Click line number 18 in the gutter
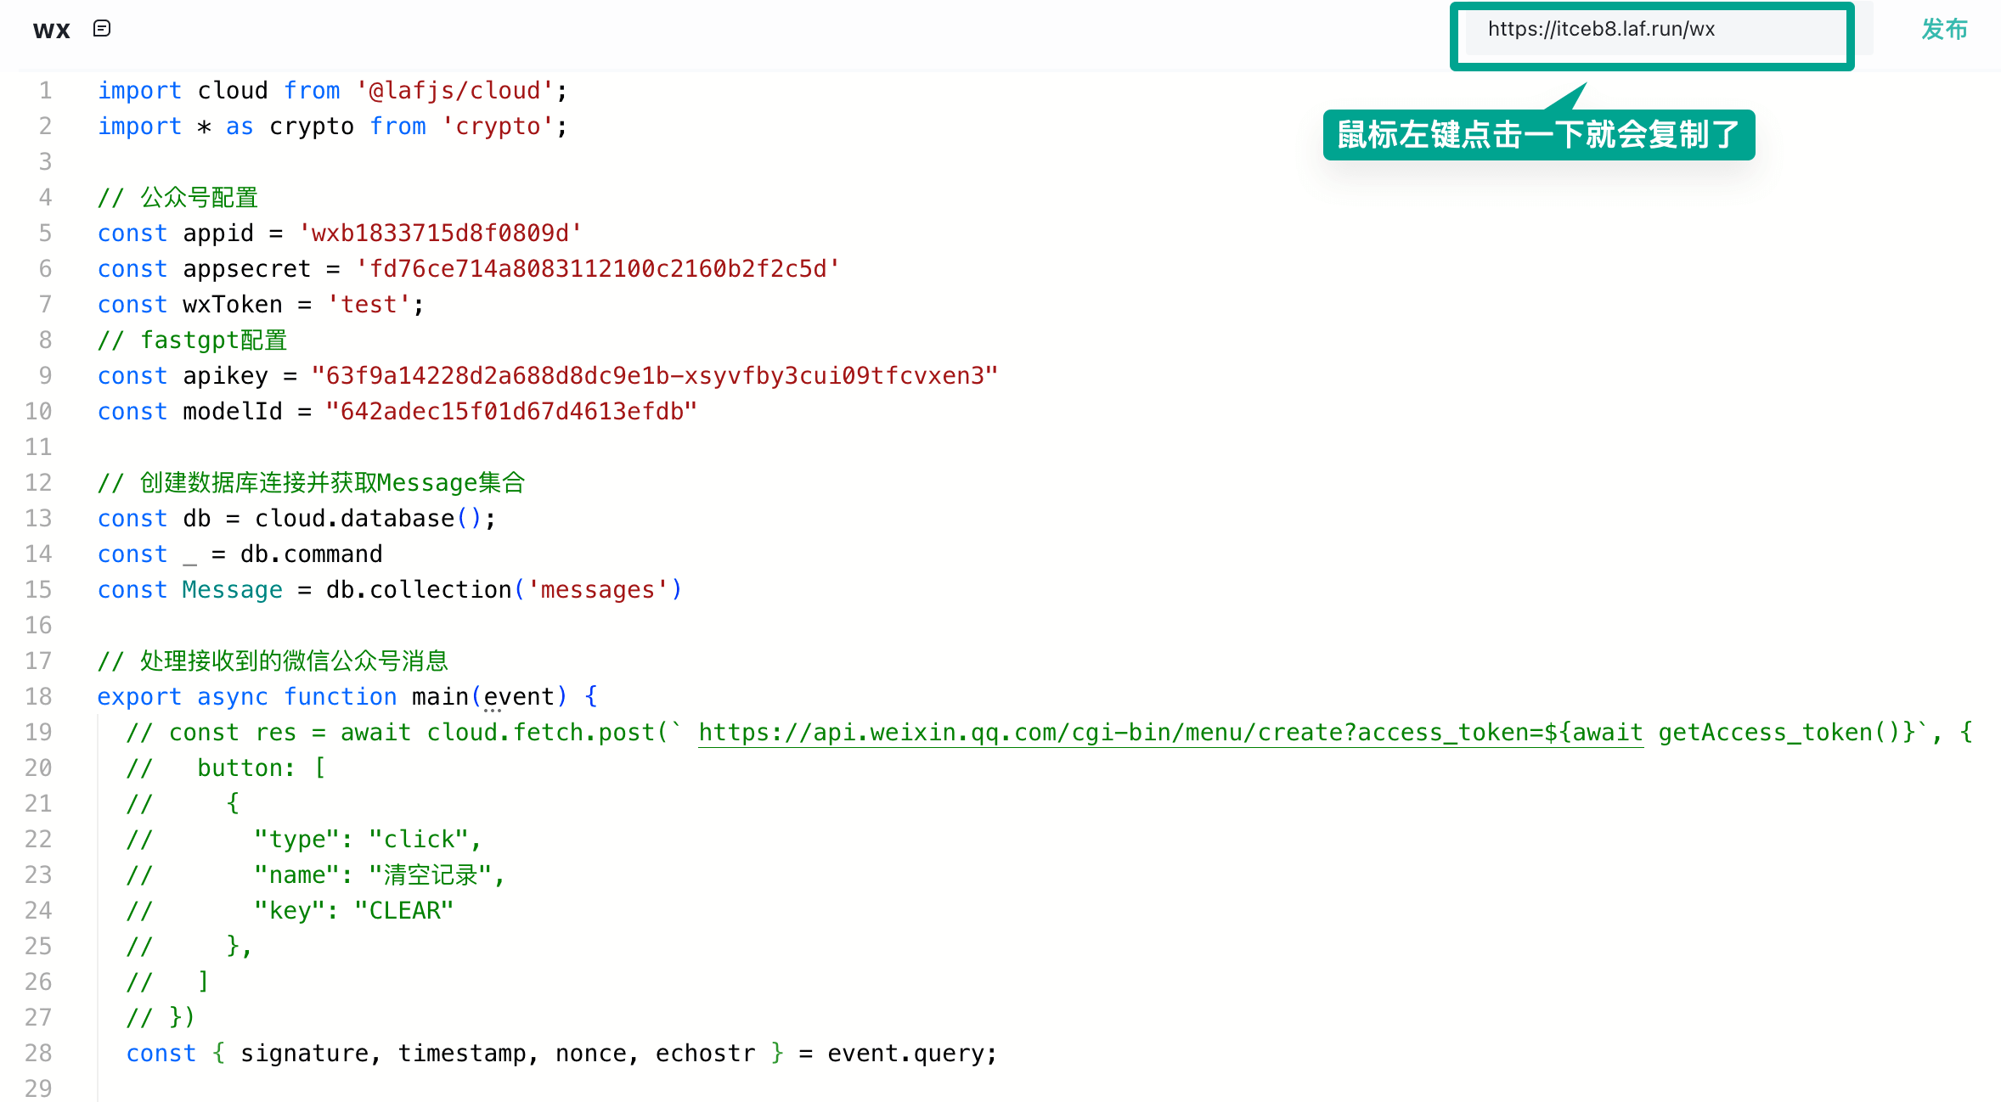This screenshot has height=1102, width=2001. pos(38,697)
